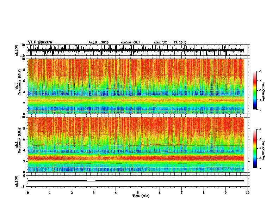
Task: Click the ch.2 colorbar 'log(PSD)' label
Action: [x=263, y=150]
